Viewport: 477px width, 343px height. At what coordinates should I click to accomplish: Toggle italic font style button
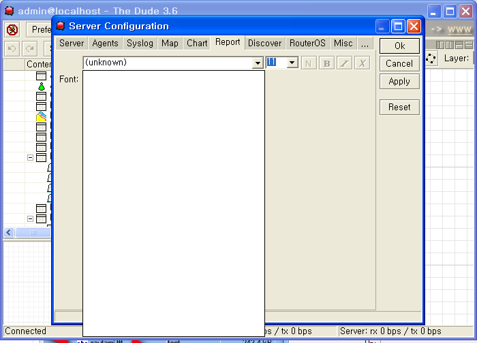pyautogui.click(x=344, y=63)
